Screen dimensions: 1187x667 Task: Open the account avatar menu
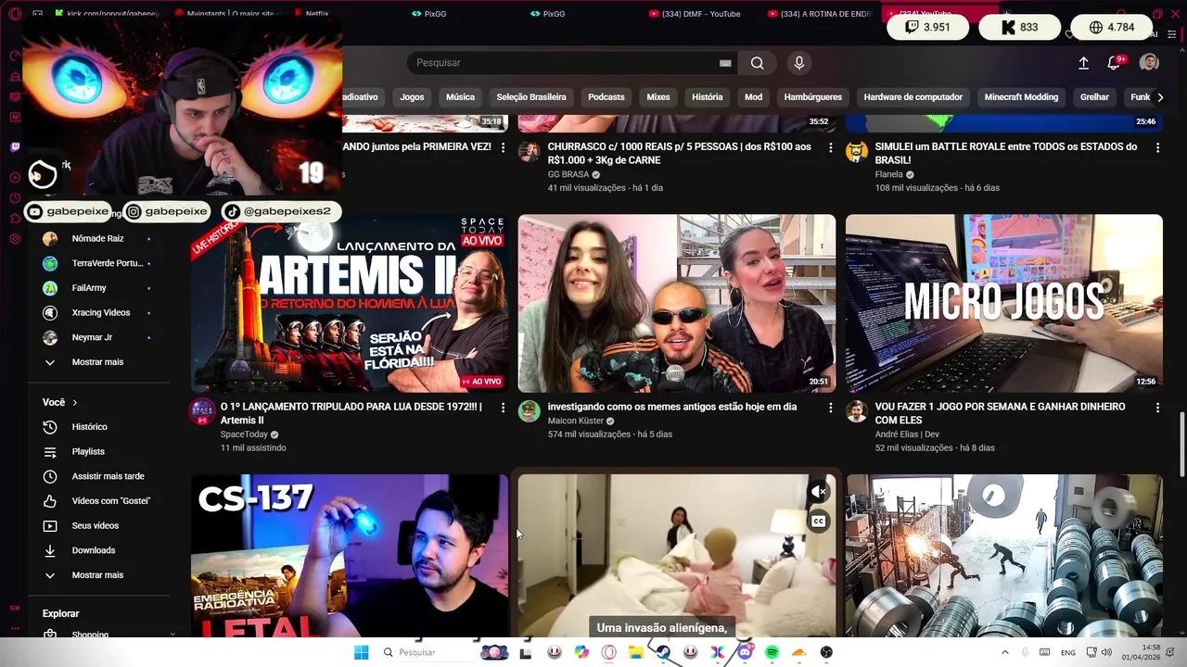1149,63
